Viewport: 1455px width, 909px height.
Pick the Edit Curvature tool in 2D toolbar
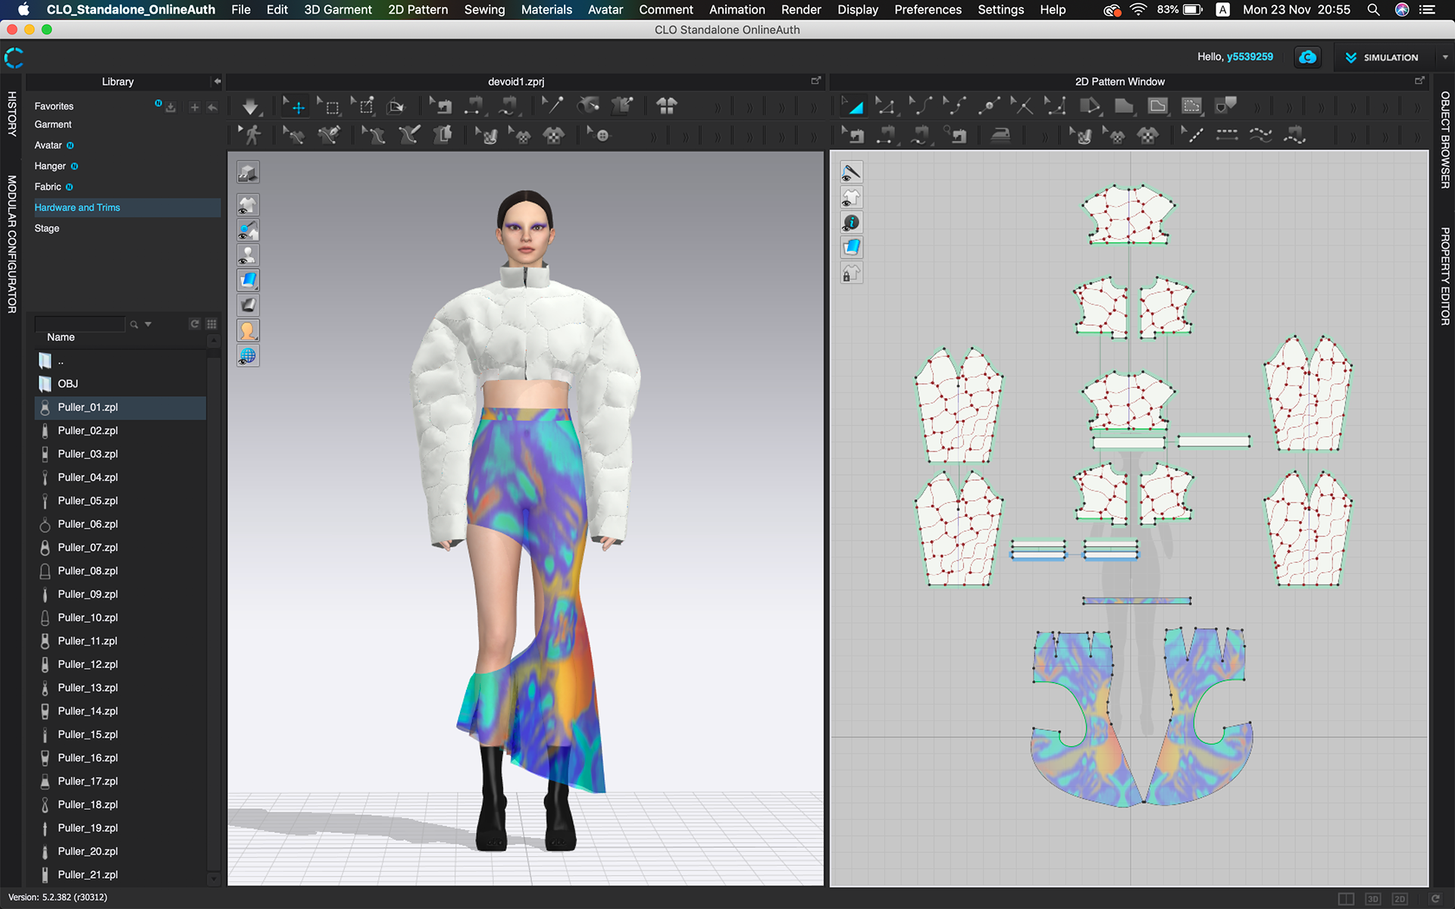pos(921,107)
